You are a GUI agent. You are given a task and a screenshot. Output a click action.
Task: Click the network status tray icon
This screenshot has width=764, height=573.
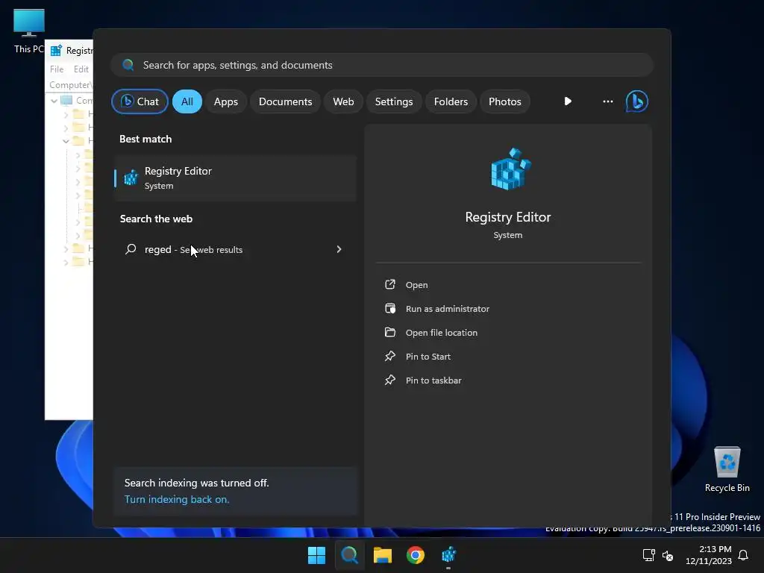coord(648,555)
